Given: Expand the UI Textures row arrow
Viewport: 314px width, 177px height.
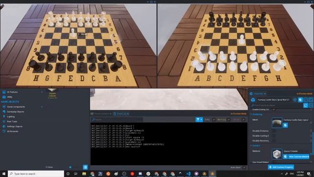Looking at the screenshot, I should point(42,92).
